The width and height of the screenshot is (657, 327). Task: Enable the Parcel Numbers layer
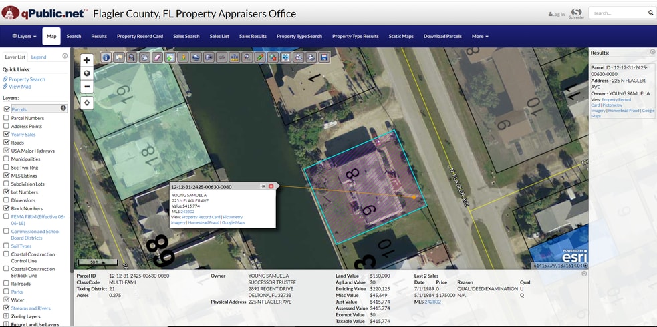(7, 118)
